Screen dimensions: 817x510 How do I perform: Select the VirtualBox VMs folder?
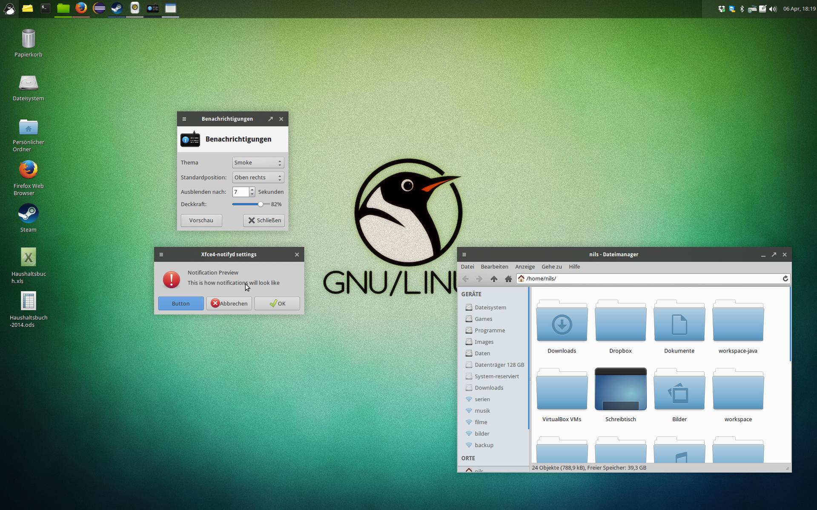pos(562,395)
